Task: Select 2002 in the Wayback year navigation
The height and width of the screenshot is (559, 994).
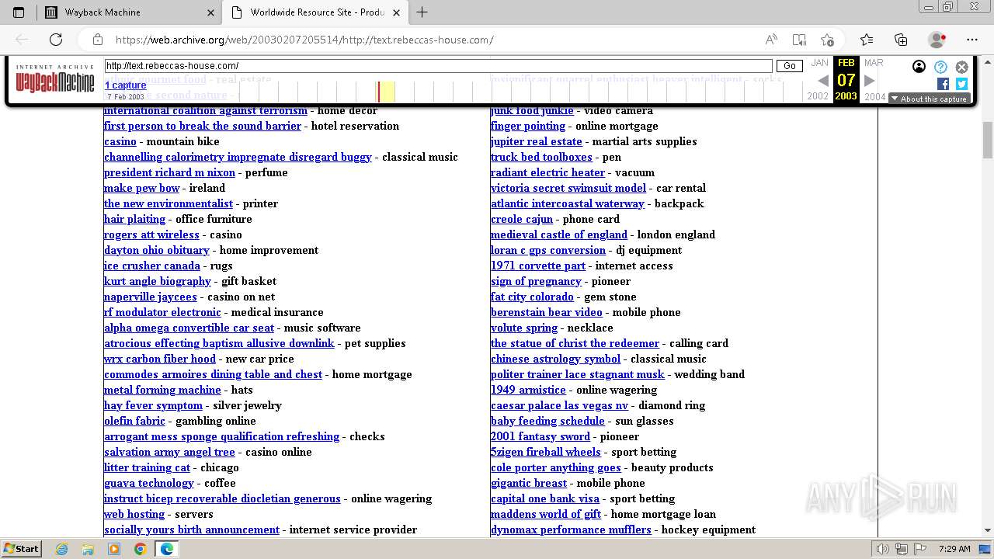Action: click(818, 97)
